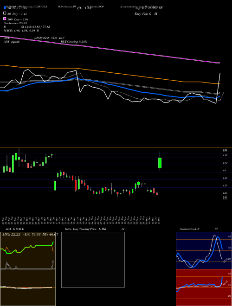Screen dimensions: 232x306
Task: Click the white price line spike peak
Action: tap(220, 74)
